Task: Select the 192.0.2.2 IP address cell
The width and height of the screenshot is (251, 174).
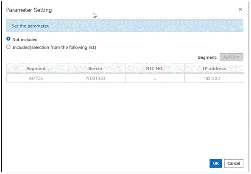Action: 215,78
